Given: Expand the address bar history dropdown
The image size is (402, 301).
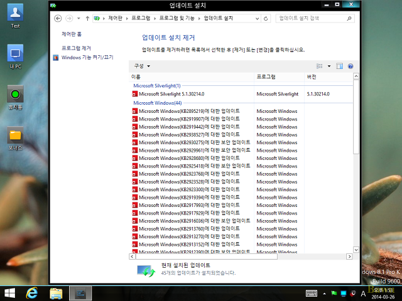Looking at the screenshot, I should pyautogui.click(x=257, y=18).
